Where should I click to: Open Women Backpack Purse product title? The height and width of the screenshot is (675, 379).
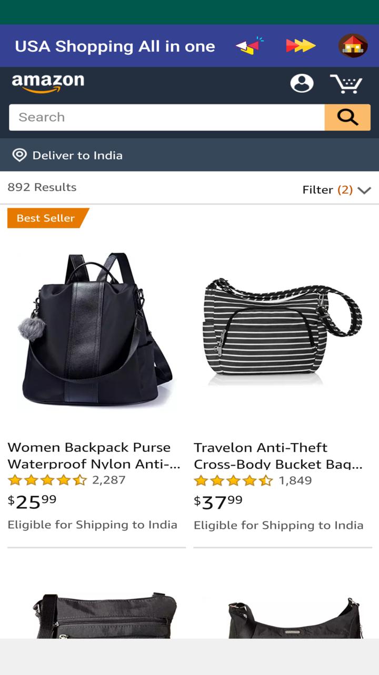94,456
